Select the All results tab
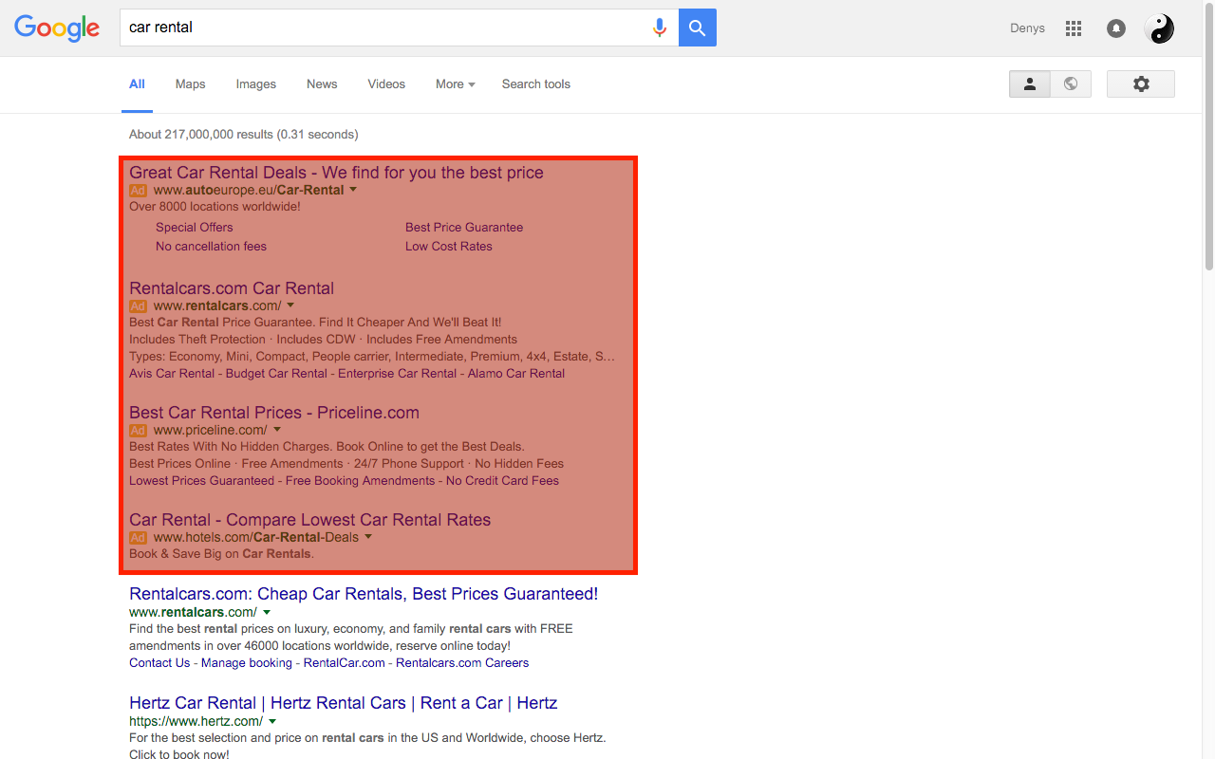The width and height of the screenshot is (1215, 759). tap(137, 84)
